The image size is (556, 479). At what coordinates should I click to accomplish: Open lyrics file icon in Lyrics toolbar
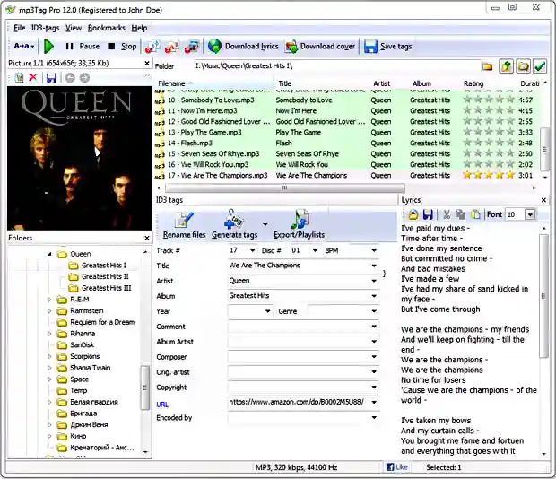pyautogui.click(x=413, y=214)
